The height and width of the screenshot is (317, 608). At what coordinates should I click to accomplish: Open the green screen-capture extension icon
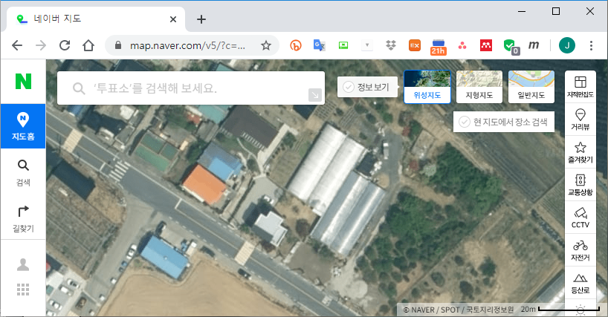coord(343,46)
